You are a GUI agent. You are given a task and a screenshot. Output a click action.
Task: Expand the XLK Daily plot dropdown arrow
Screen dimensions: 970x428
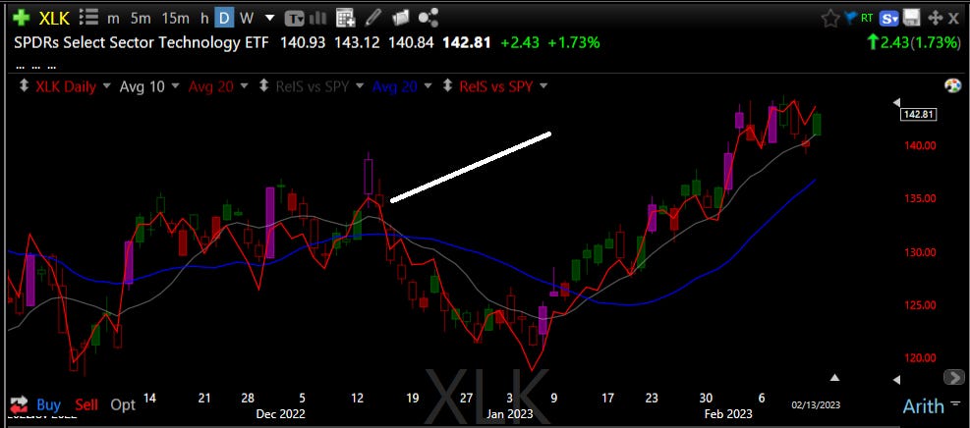click(108, 86)
